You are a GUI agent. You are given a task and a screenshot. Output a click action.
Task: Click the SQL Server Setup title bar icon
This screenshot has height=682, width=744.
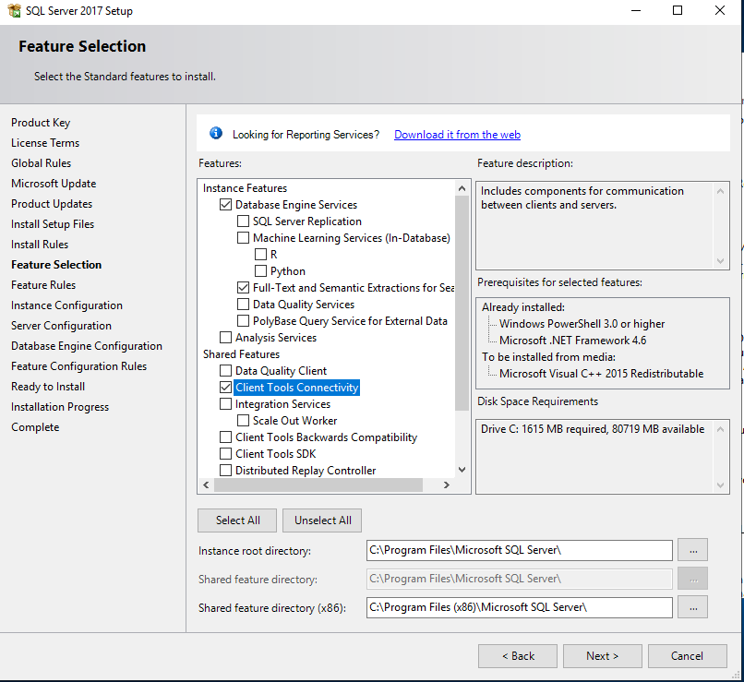point(14,10)
